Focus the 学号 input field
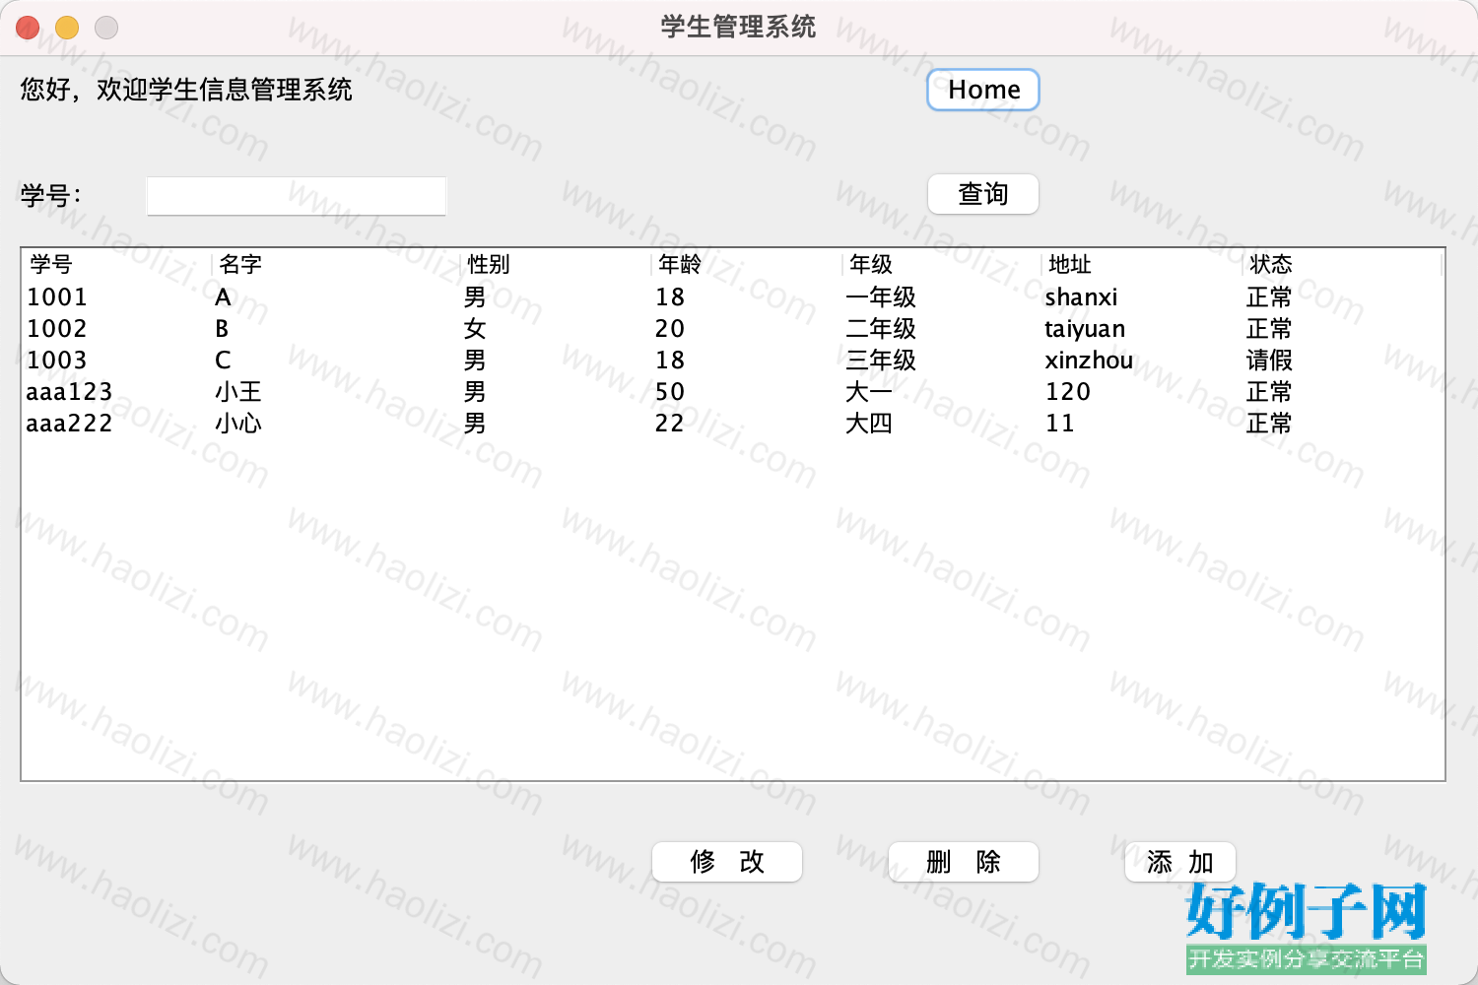 point(297,196)
